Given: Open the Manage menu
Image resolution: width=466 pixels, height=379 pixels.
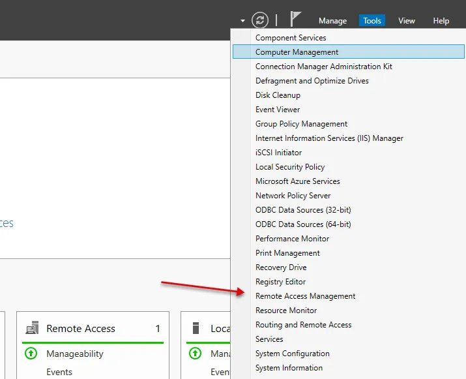Looking at the screenshot, I should (x=332, y=21).
